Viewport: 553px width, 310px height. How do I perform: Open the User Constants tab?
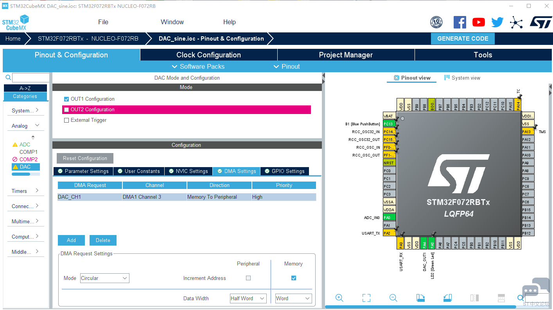[x=139, y=171]
